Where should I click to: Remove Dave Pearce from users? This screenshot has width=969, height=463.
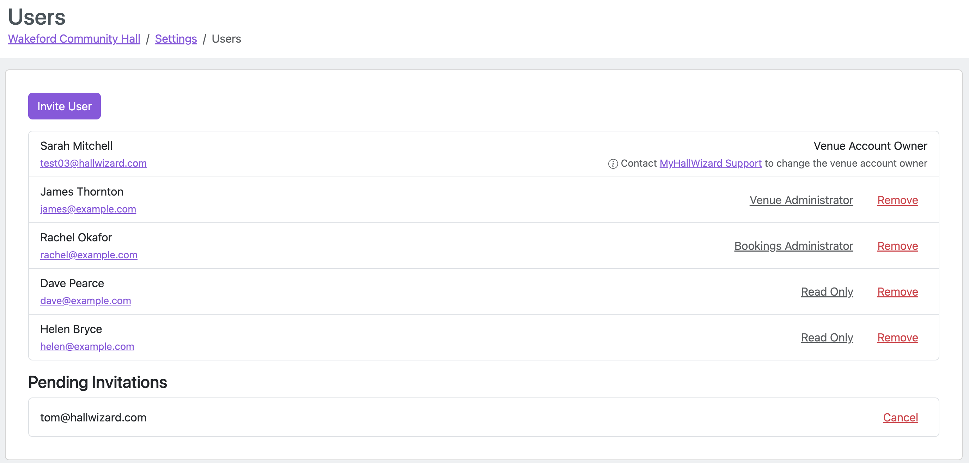(x=897, y=292)
